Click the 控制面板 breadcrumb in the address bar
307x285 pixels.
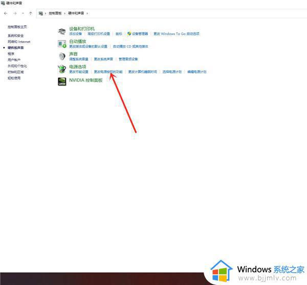(x=55, y=12)
